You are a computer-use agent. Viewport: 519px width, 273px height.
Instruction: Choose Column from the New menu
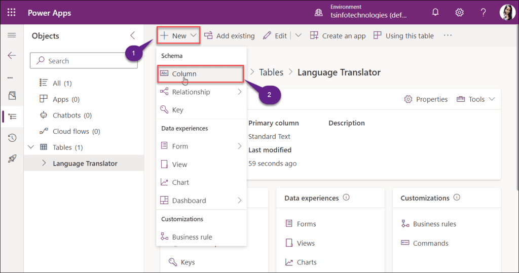(x=201, y=74)
